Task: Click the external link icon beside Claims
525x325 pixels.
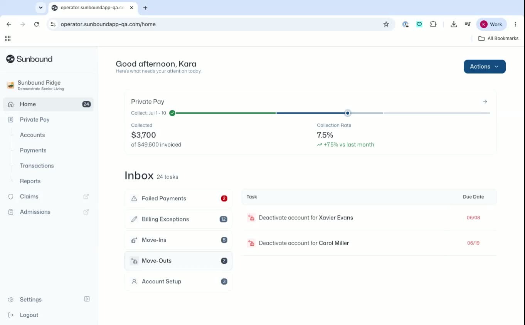Action: [x=86, y=196]
